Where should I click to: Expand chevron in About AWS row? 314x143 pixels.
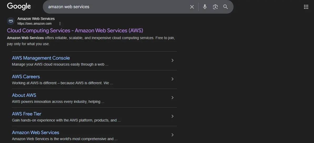tap(173, 98)
